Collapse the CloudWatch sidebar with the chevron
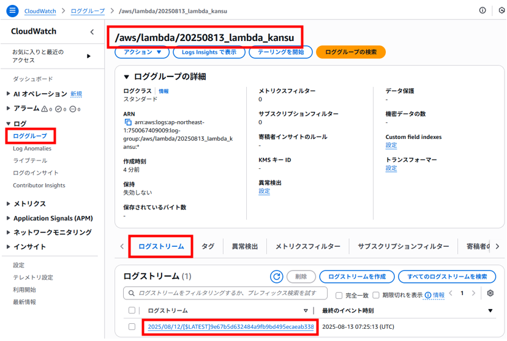Image resolution: width=507 pixels, height=341 pixels. [92, 32]
